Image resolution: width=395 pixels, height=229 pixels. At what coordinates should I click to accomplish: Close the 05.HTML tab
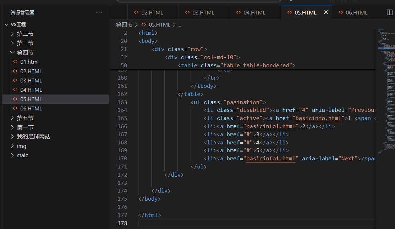pyautogui.click(x=326, y=12)
